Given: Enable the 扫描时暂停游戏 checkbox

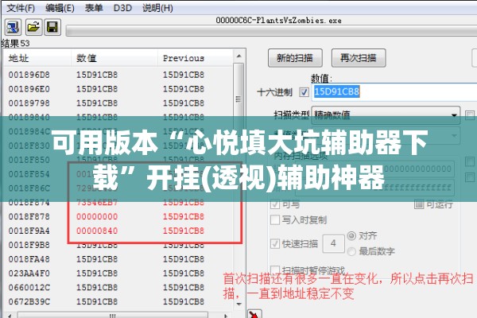Looking at the screenshot, I should click(275, 270).
